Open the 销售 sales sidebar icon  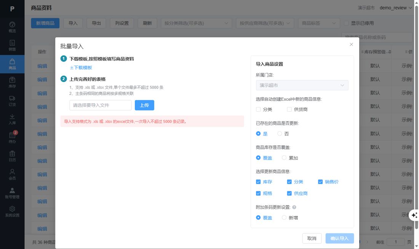12,46
